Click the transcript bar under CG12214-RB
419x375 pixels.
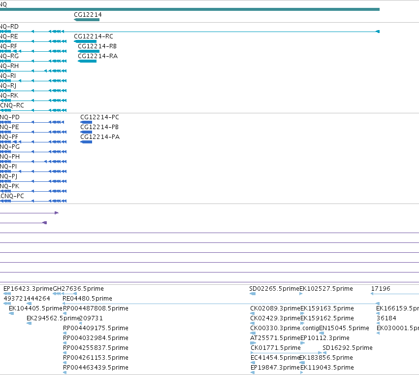[89, 51]
